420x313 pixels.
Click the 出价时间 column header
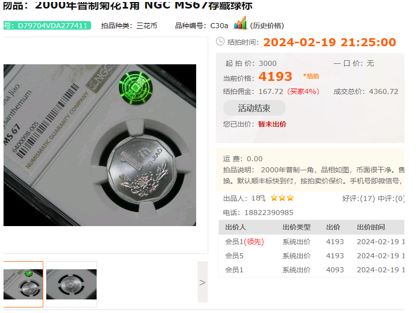tap(371, 228)
